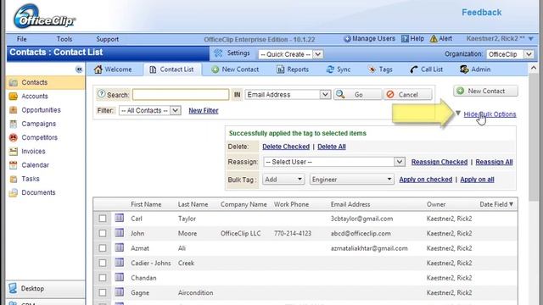
Task: Click the Accounts sidebar icon
Action: (x=14, y=96)
